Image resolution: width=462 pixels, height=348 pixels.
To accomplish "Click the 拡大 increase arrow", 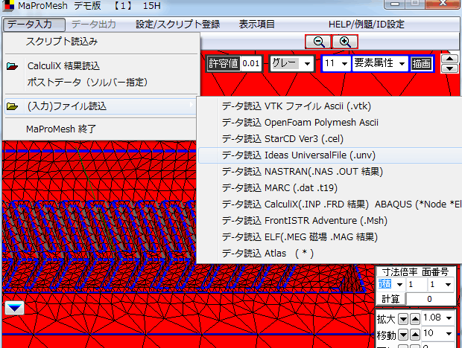I will 415,318.
